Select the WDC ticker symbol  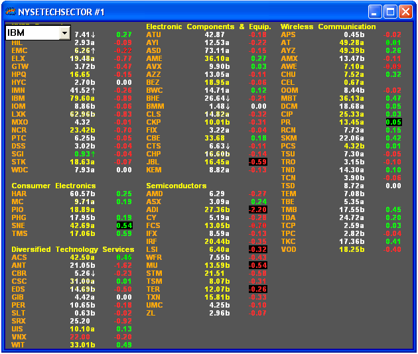coord(20,170)
